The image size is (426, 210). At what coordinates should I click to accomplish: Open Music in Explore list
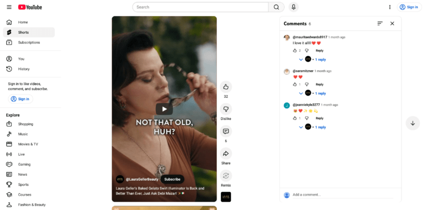click(29, 134)
